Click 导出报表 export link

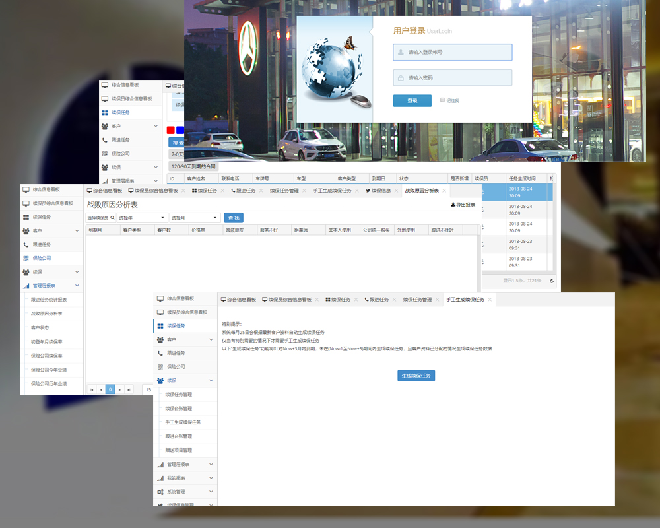(x=463, y=205)
